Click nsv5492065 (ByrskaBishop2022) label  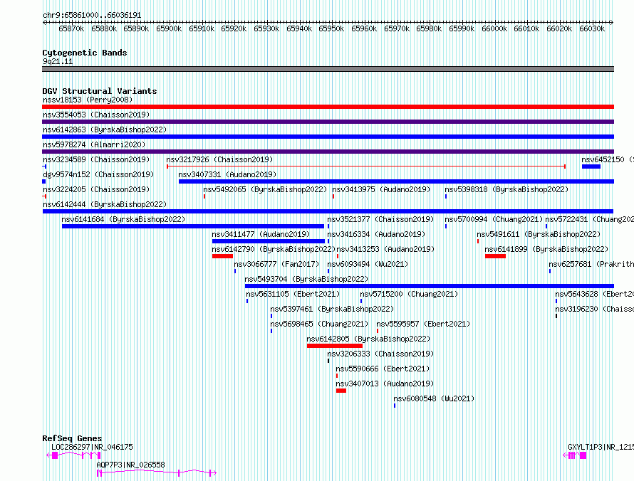[265, 189]
